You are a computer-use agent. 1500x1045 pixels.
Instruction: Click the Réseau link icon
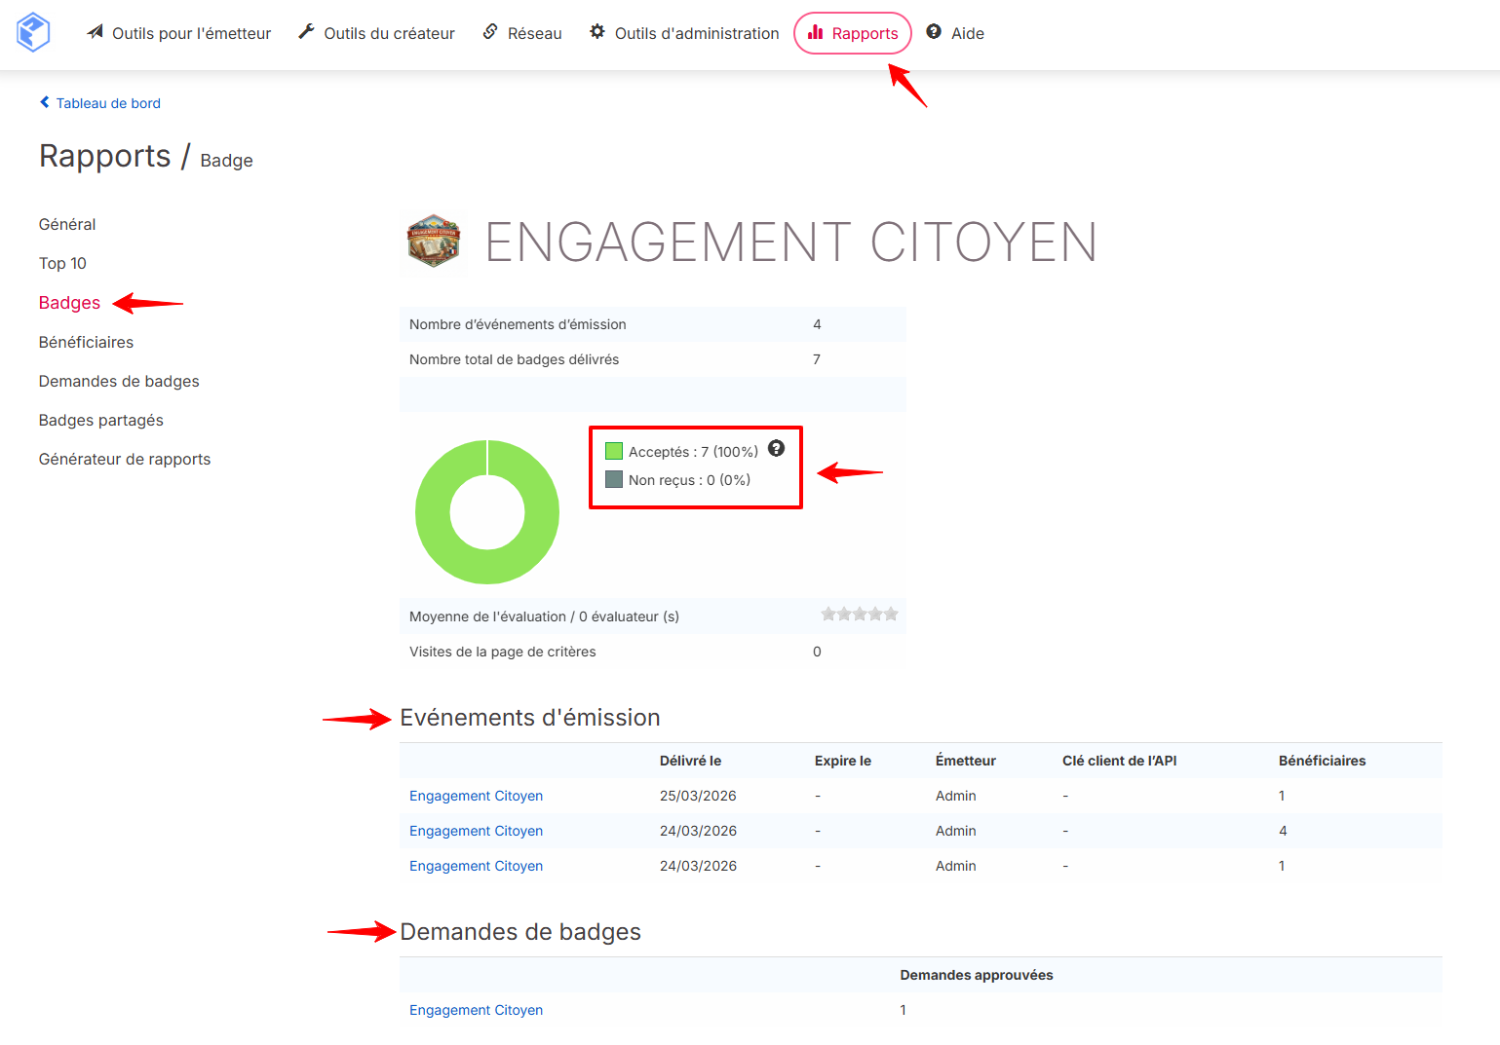(x=490, y=32)
